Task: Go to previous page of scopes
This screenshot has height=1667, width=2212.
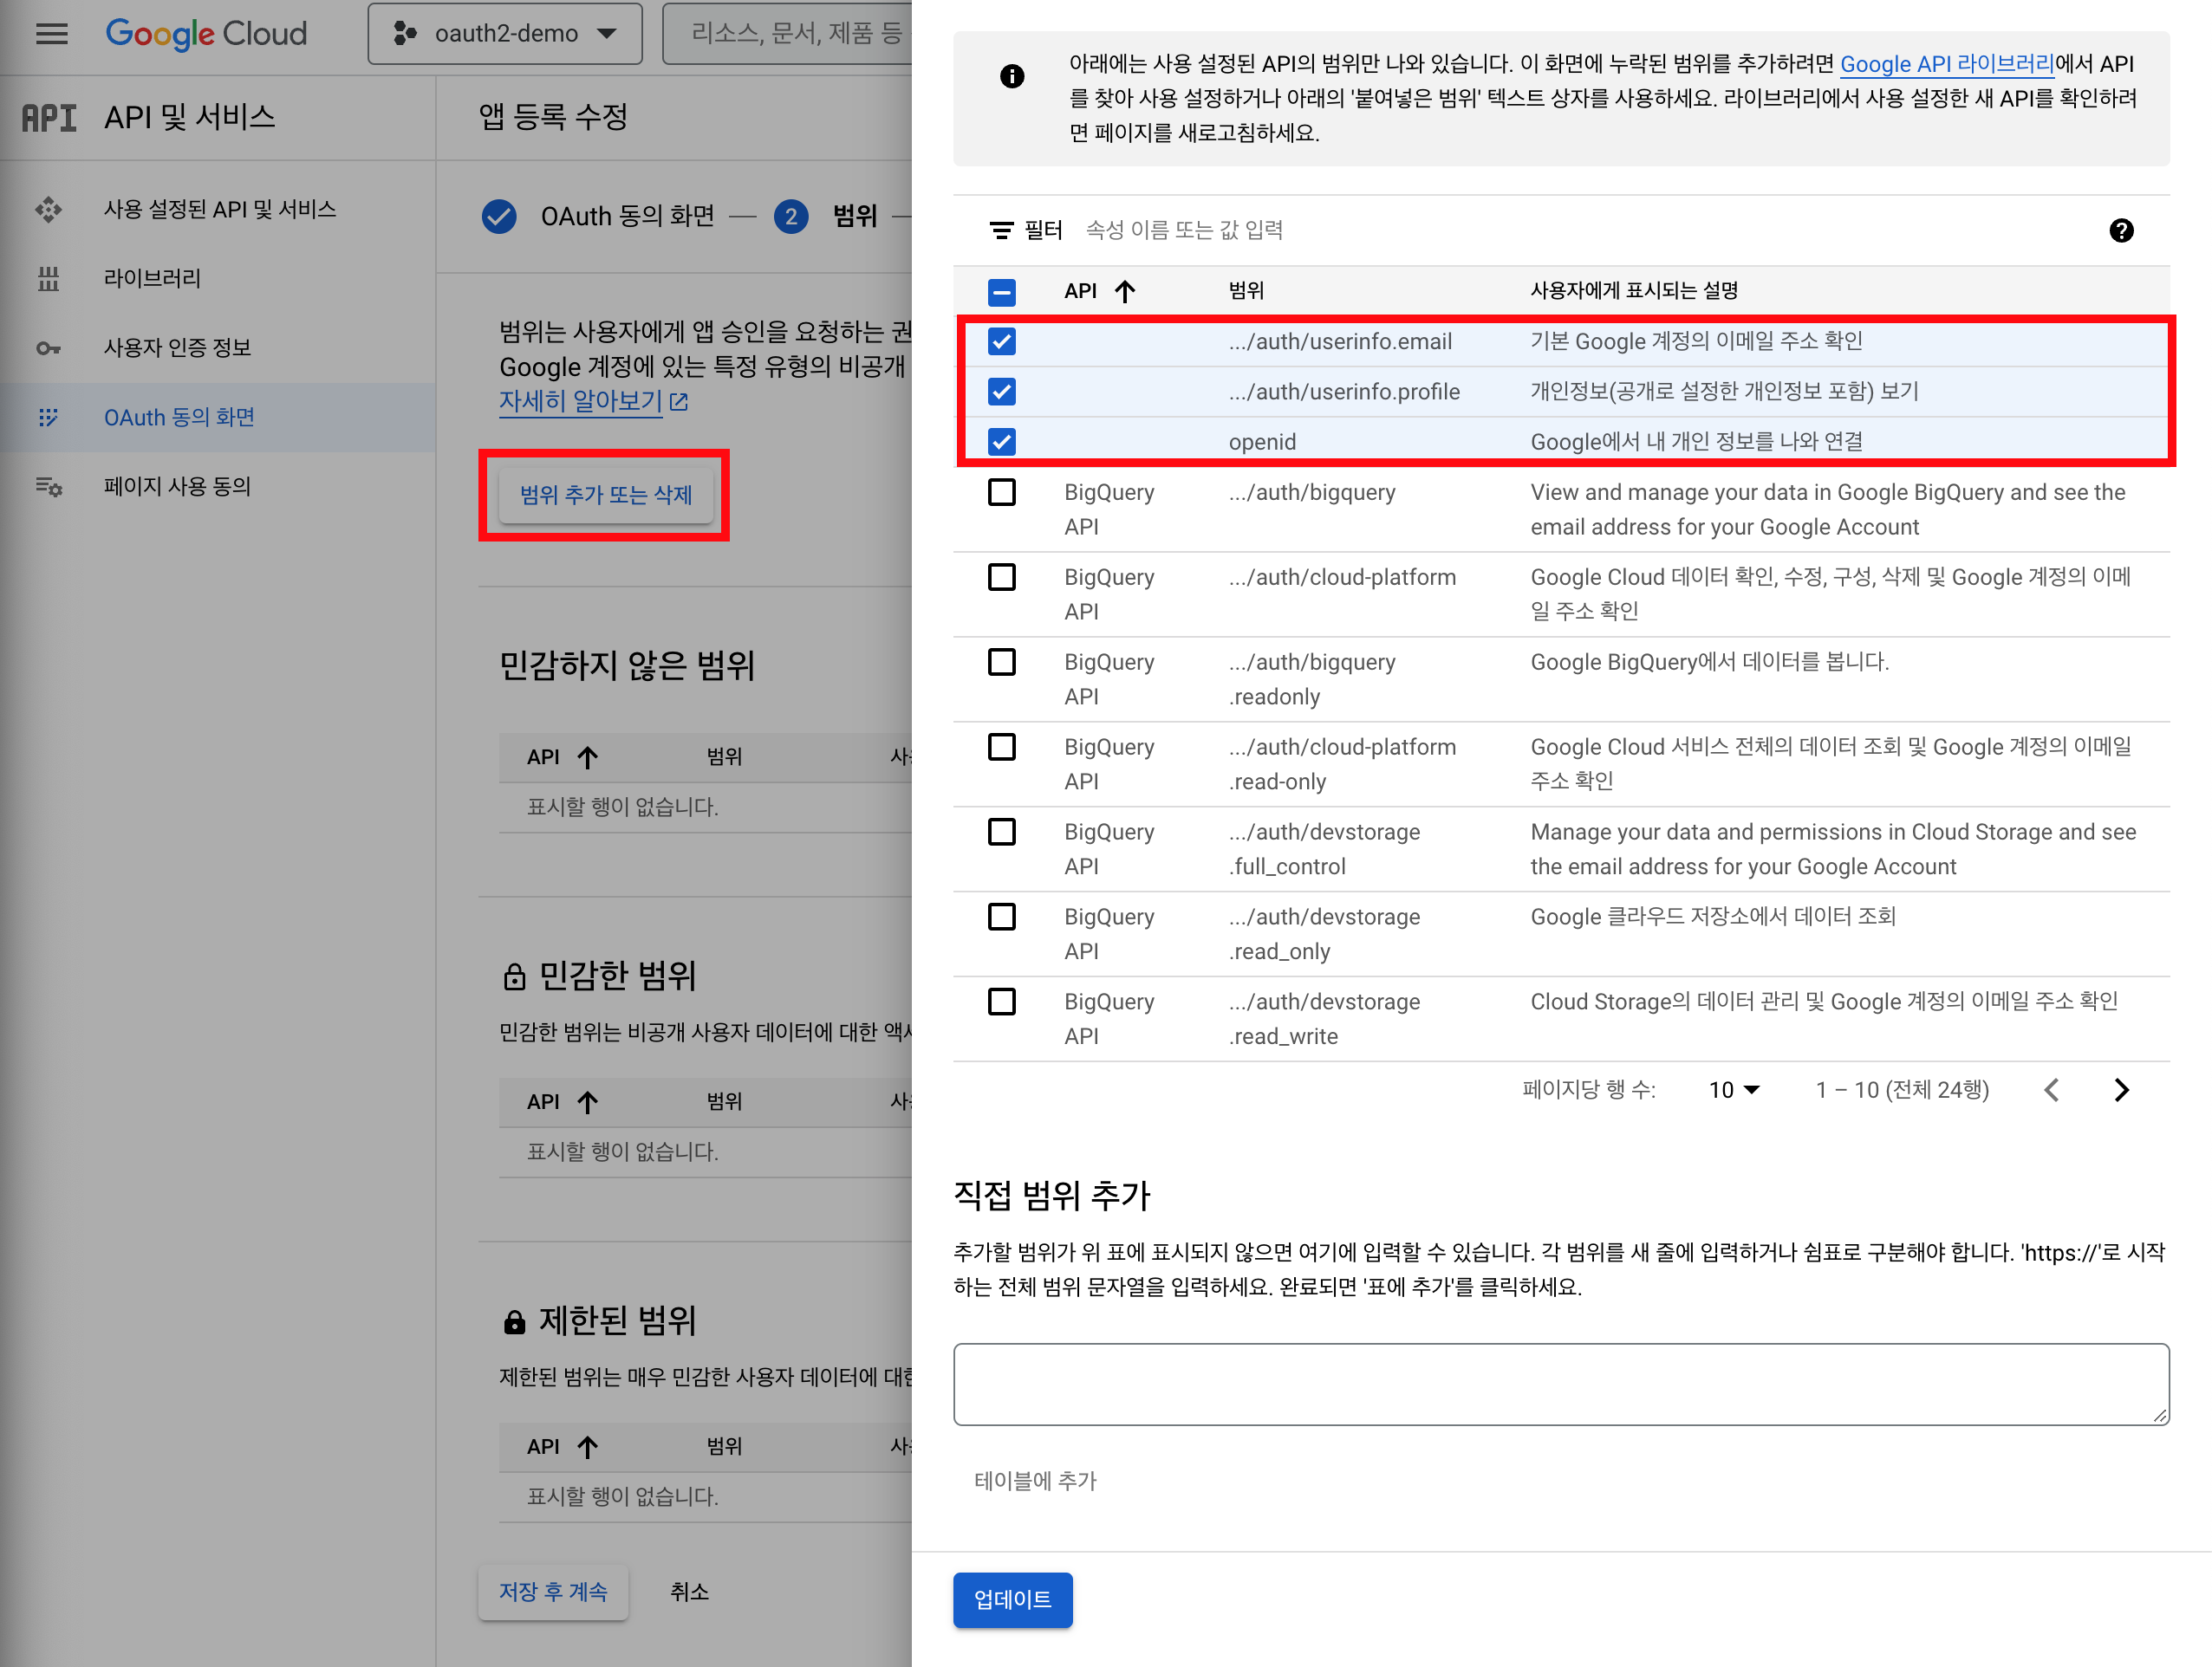Action: (x=2052, y=1090)
